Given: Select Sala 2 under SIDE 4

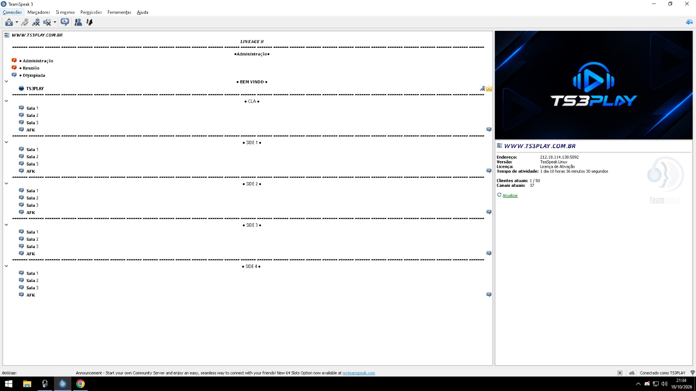Looking at the screenshot, I should coord(32,281).
